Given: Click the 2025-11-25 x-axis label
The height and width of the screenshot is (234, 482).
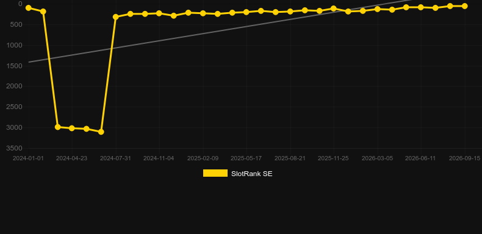Looking at the screenshot, I should coord(333,158).
